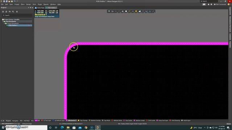Switch to the PCB1.PcbDoc document tab

pyautogui.click(x=51, y=8)
